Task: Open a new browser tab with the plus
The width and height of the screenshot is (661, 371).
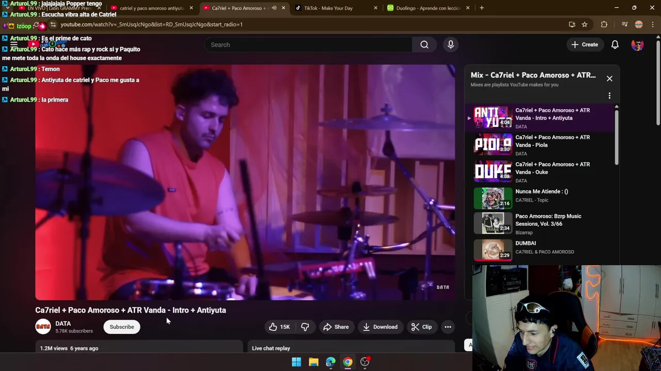Action: [481, 8]
